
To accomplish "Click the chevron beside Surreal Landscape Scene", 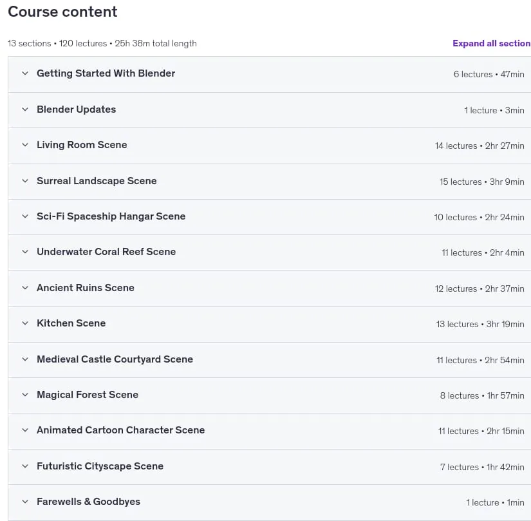I will tap(25, 181).
